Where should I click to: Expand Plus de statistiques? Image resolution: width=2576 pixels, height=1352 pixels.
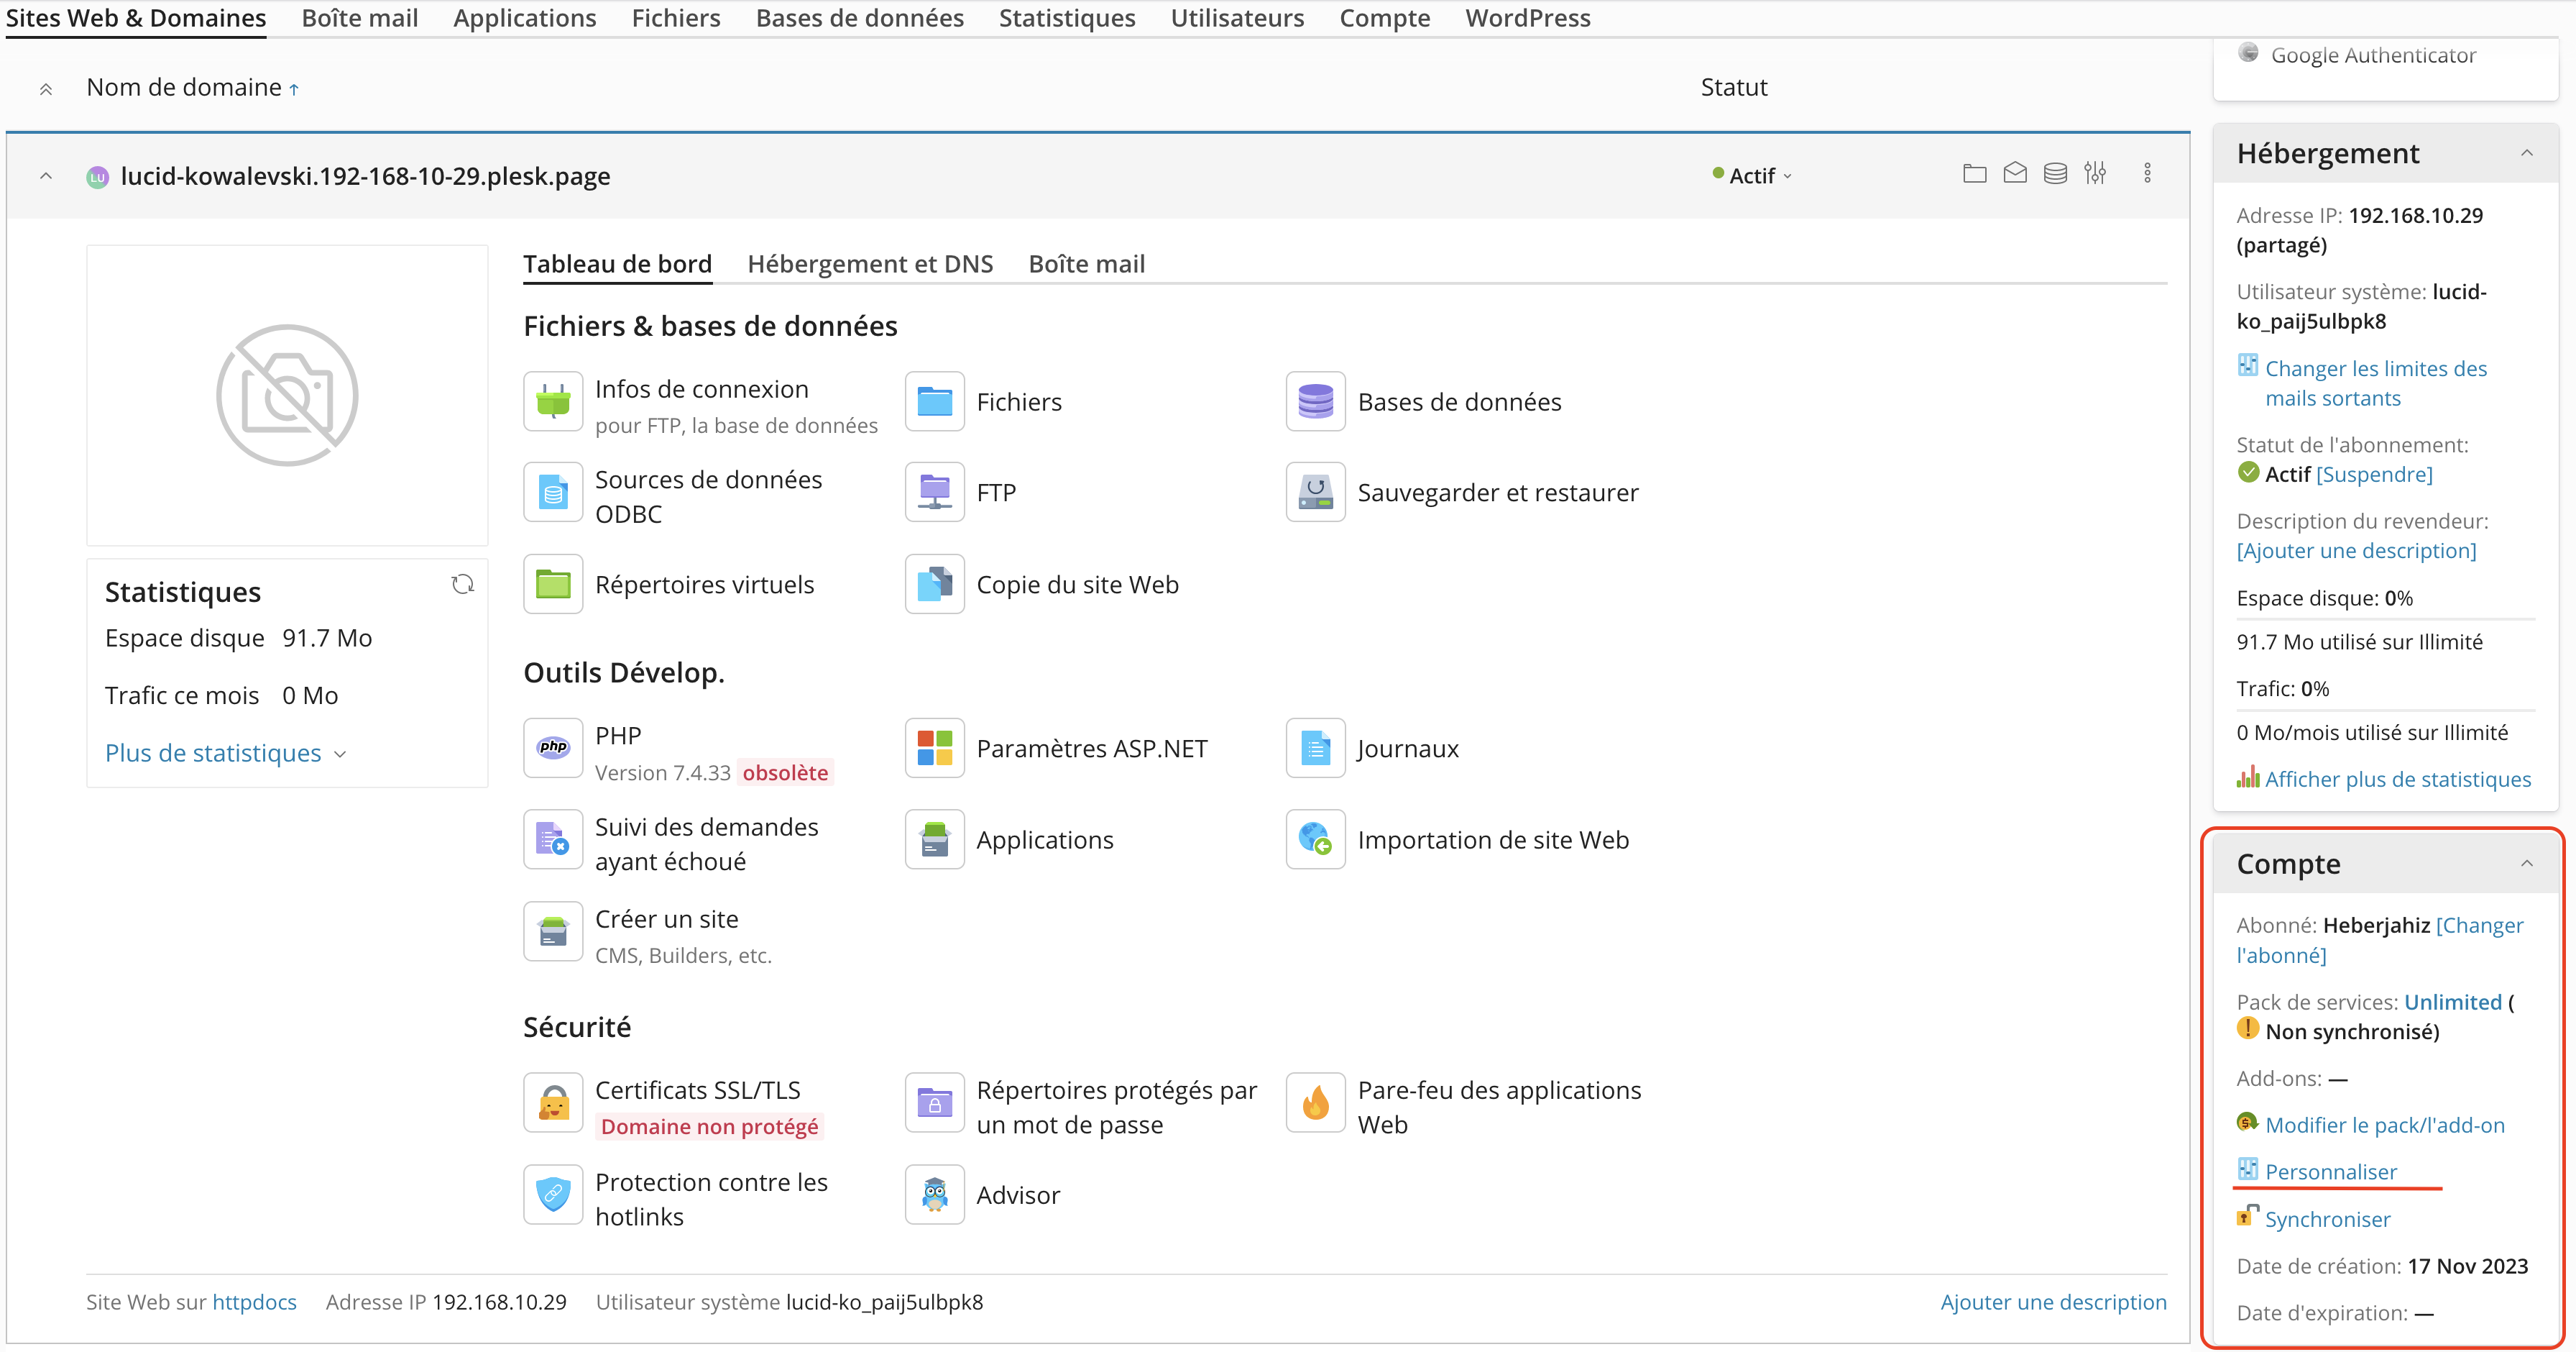pos(226,752)
